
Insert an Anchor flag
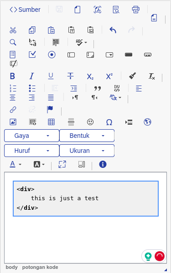pyautogui.click(x=50, y=110)
